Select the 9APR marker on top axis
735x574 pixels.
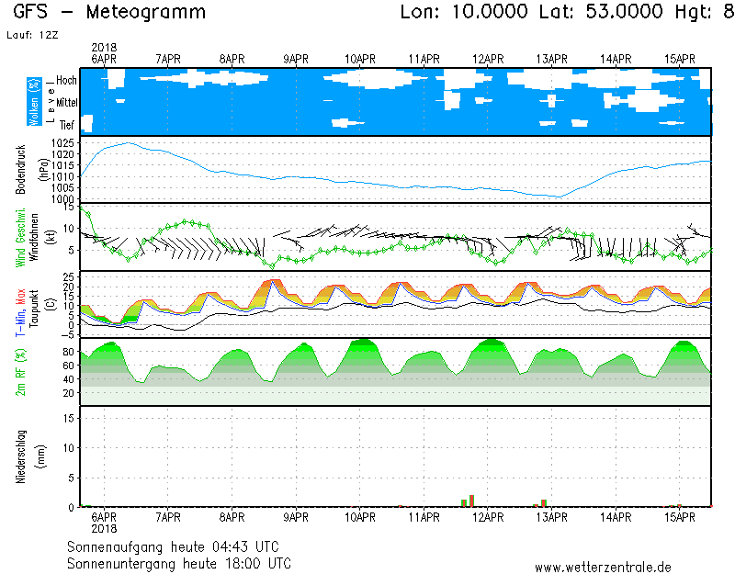coord(296,59)
